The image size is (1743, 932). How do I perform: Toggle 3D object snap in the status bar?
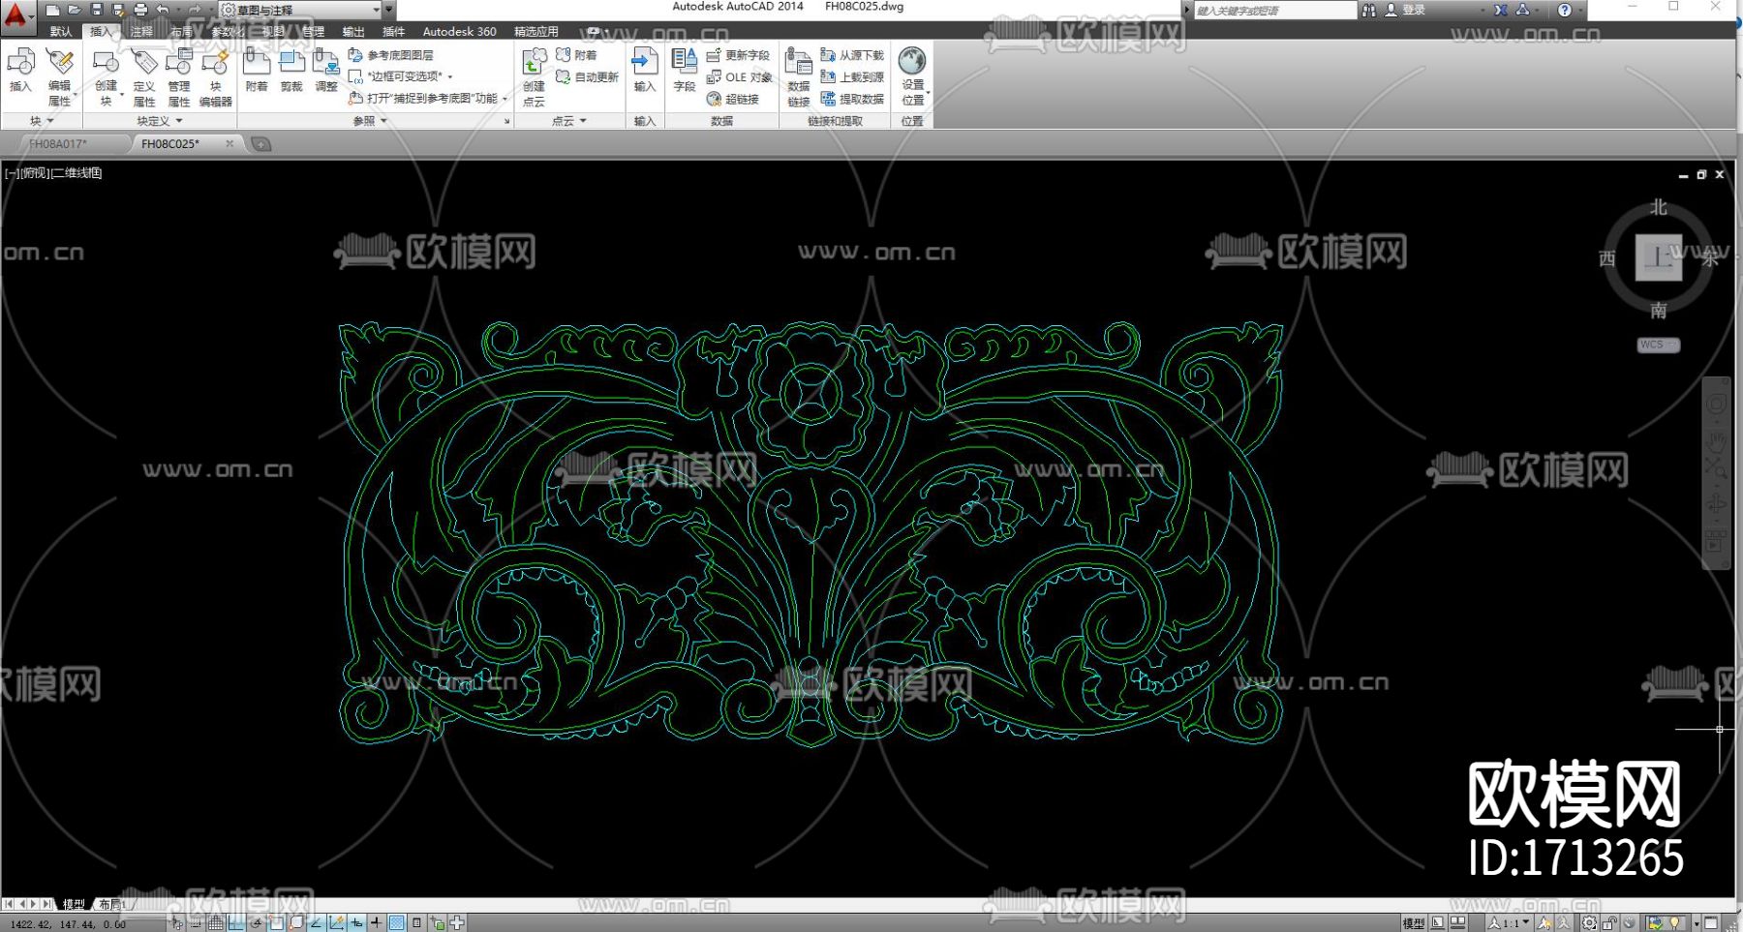(296, 923)
